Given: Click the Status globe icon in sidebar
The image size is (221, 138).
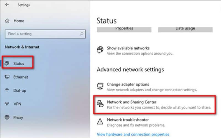Looking at the screenshot, I should pos(7,63).
